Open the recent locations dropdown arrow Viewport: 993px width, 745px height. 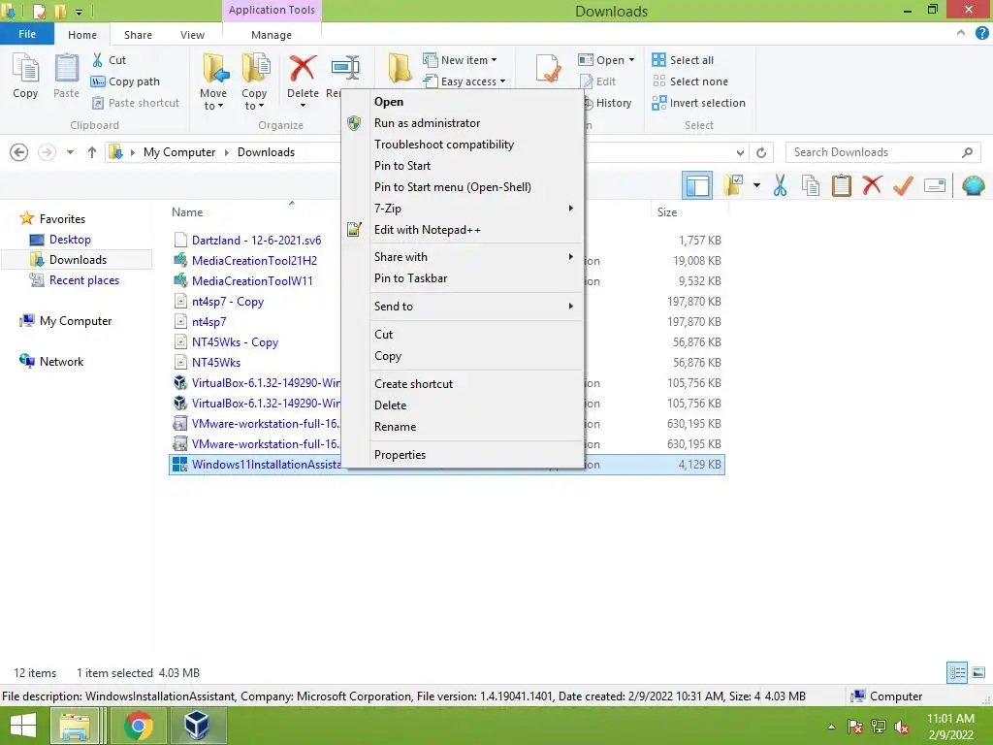(x=70, y=152)
